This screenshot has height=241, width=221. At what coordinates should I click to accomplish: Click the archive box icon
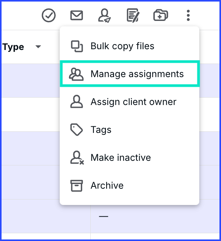pos(76,186)
